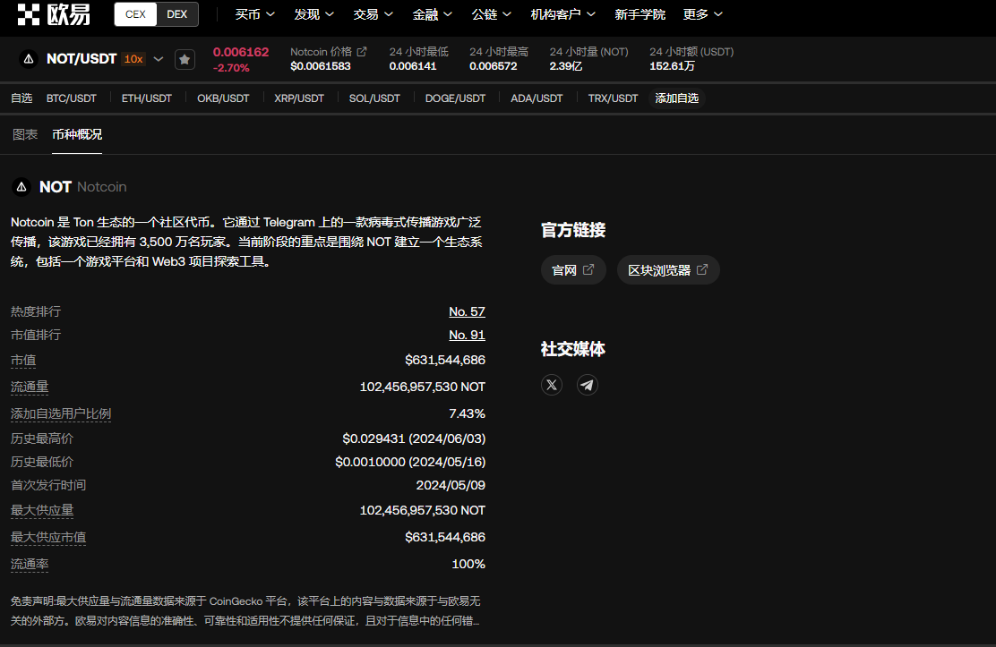The width and height of the screenshot is (996, 647).
Task: Expand the 更多 menu
Action: (702, 14)
